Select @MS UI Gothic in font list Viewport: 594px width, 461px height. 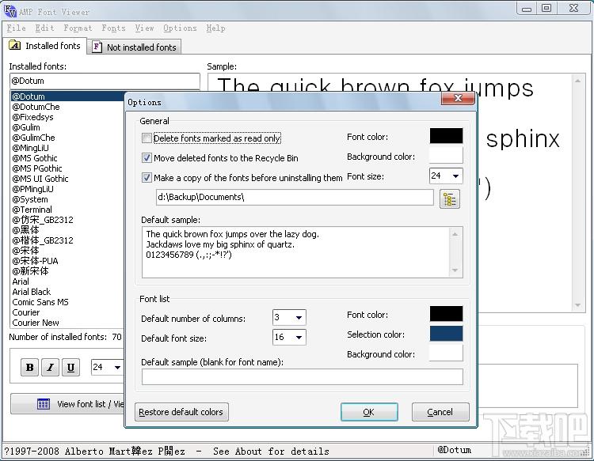(40, 179)
